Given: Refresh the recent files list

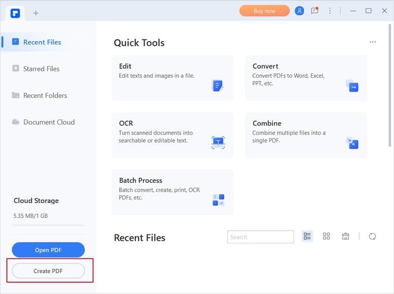Looking at the screenshot, I should tap(372, 236).
